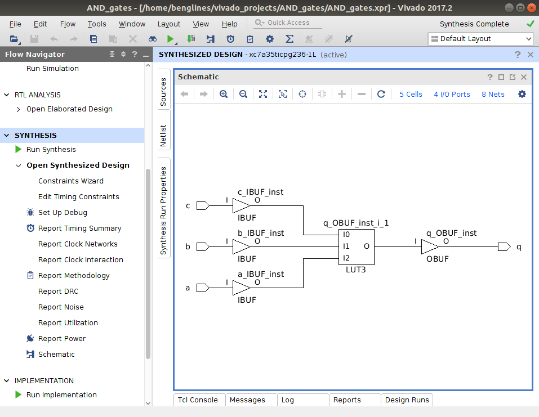Collapse all in Flow Navigator header

tap(112, 54)
